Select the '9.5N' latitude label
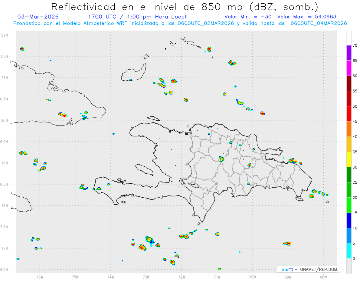Viewport: 363px width, 281px height. (5, 142)
